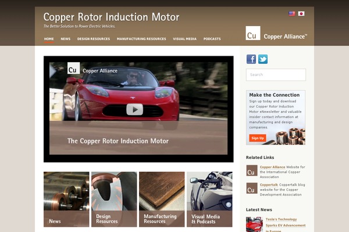The image size is (349, 232).
Task: Open the Visual Media & Podcasts tile
Action: point(209,199)
